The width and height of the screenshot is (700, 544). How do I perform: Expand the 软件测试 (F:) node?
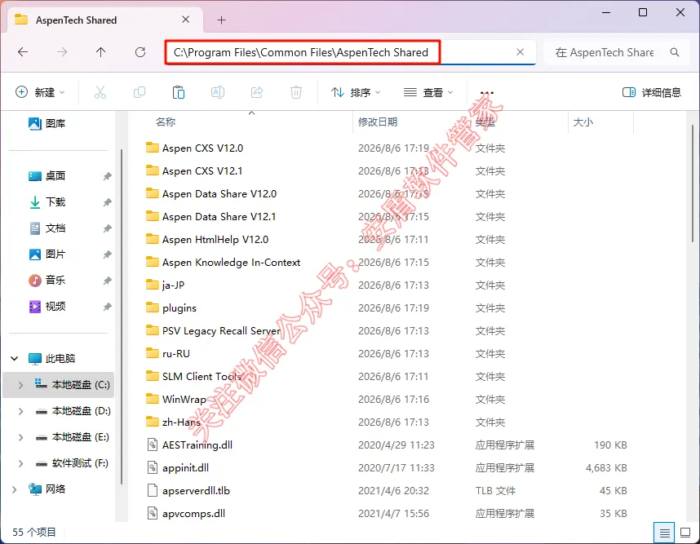pos(20,463)
